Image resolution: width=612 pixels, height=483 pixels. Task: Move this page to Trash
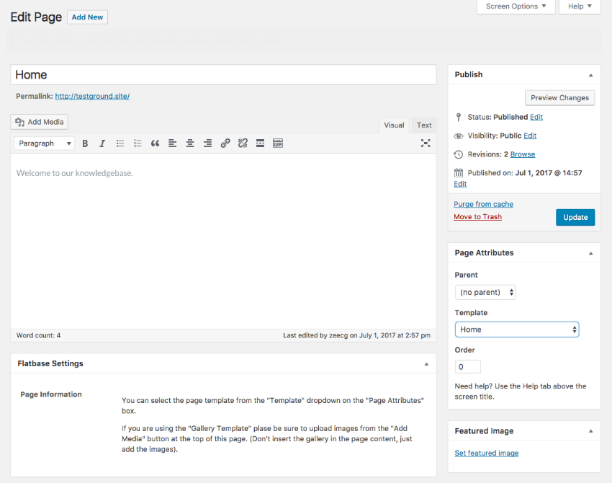point(478,217)
